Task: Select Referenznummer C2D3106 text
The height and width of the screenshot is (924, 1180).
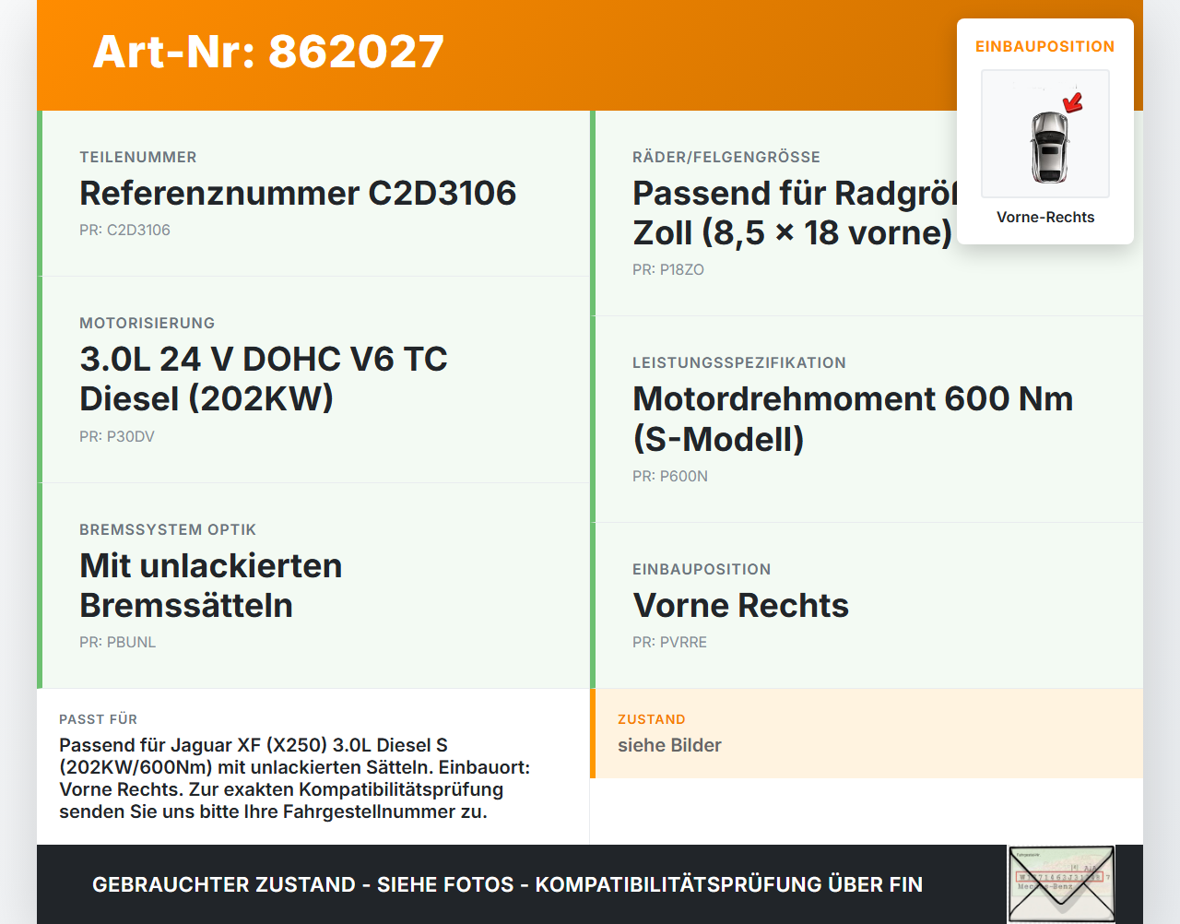Action: (x=298, y=193)
